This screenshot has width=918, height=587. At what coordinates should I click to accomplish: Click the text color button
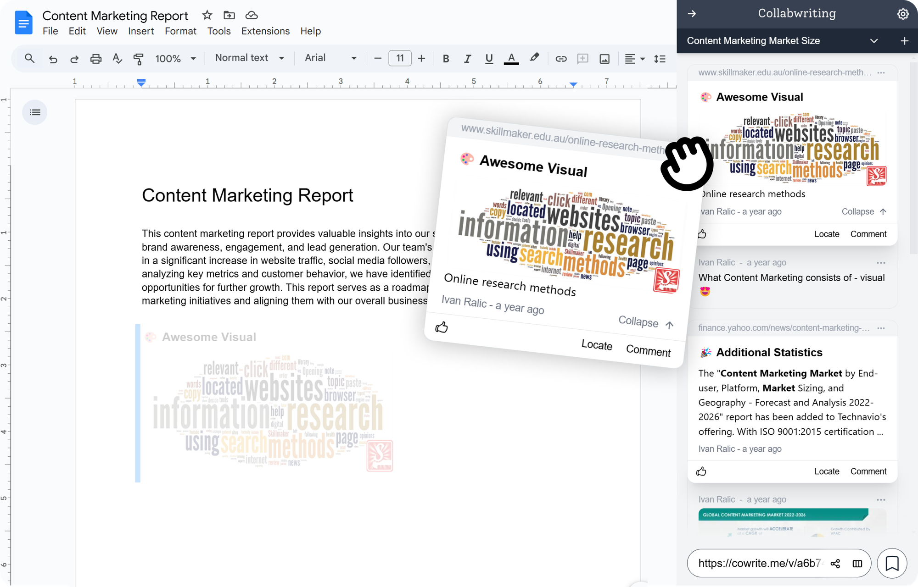point(511,59)
